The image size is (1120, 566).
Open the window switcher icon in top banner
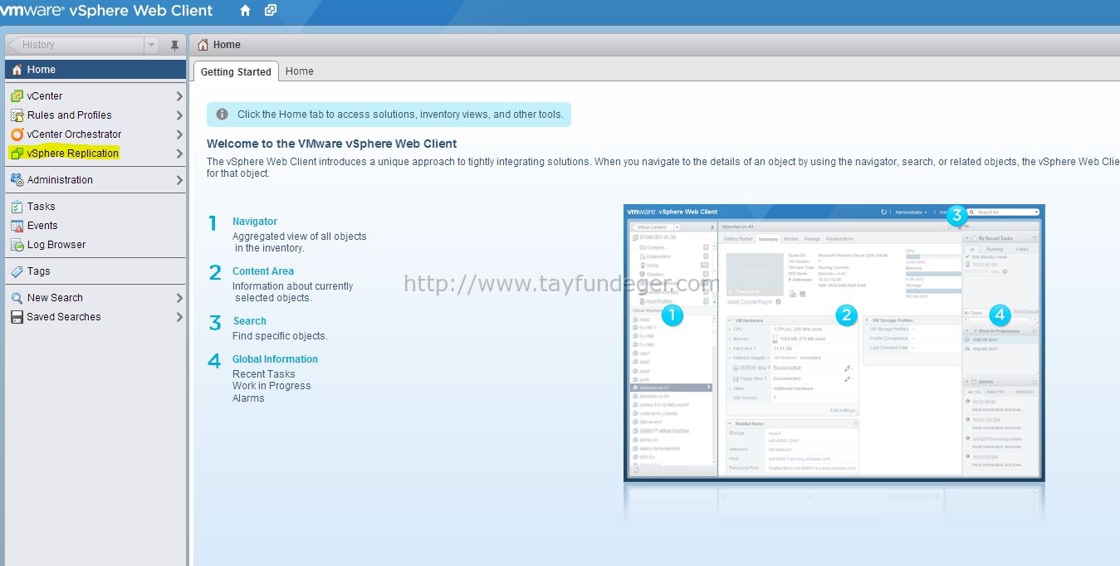pyautogui.click(x=271, y=11)
